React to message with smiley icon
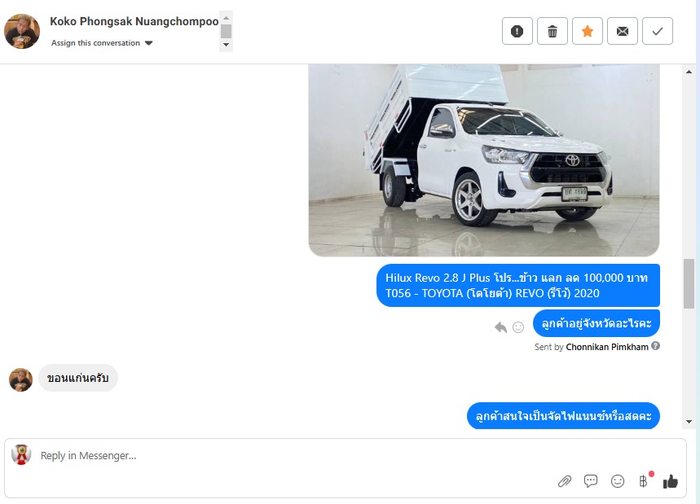The height and width of the screenshot is (504, 700). (517, 327)
